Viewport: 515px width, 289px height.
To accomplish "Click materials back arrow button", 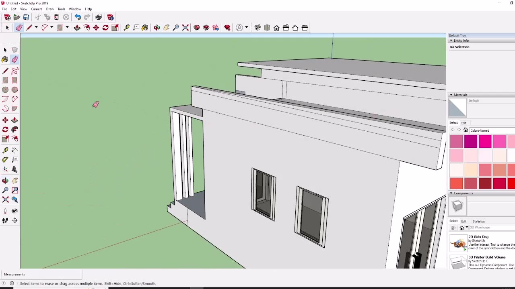I will pyautogui.click(x=453, y=130).
